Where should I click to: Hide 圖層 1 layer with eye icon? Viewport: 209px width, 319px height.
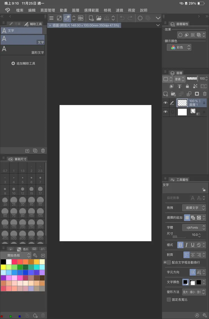[x=166, y=103]
